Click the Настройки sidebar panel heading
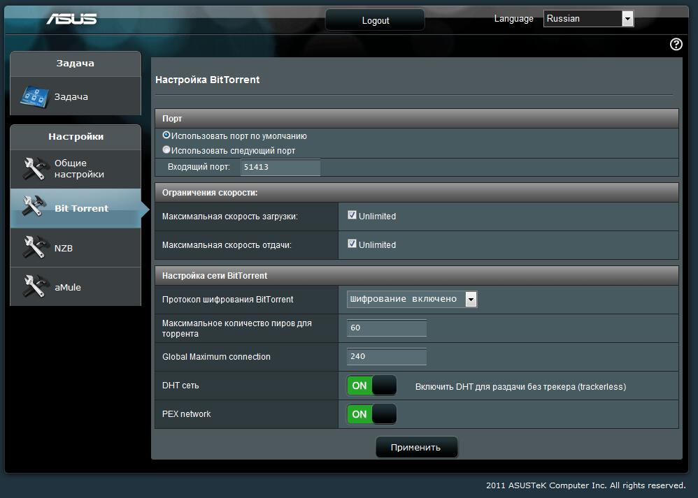 (x=76, y=137)
